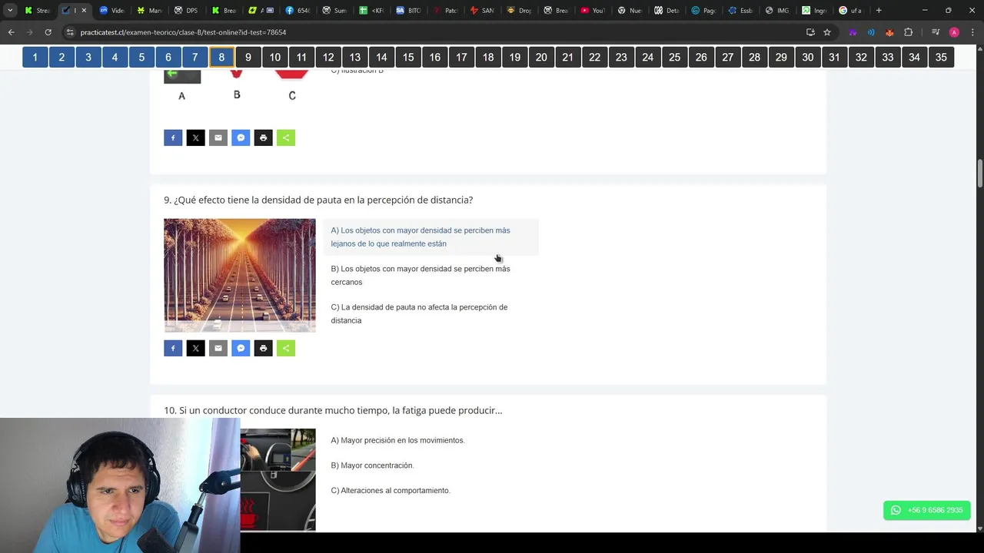Print question 8 with the printer icon
The width and height of the screenshot is (984, 553).
tap(263, 137)
